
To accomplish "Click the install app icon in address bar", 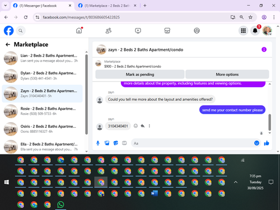I will pyautogui.click(x=232, y=17).
